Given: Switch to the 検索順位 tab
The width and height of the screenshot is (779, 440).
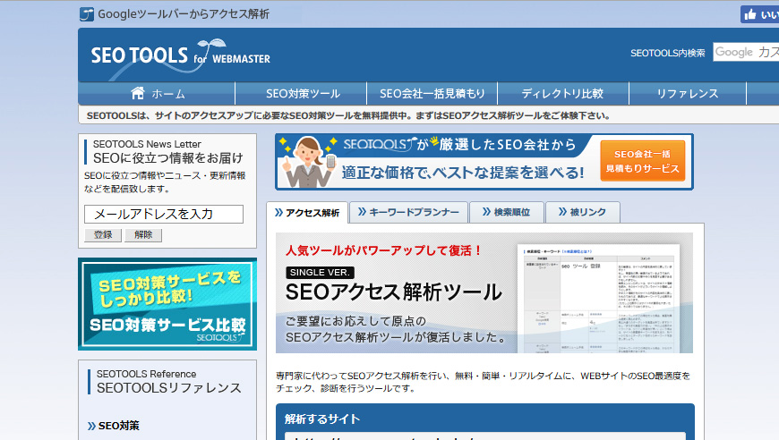Looking at the screenshot, I should tap(506, 212).
